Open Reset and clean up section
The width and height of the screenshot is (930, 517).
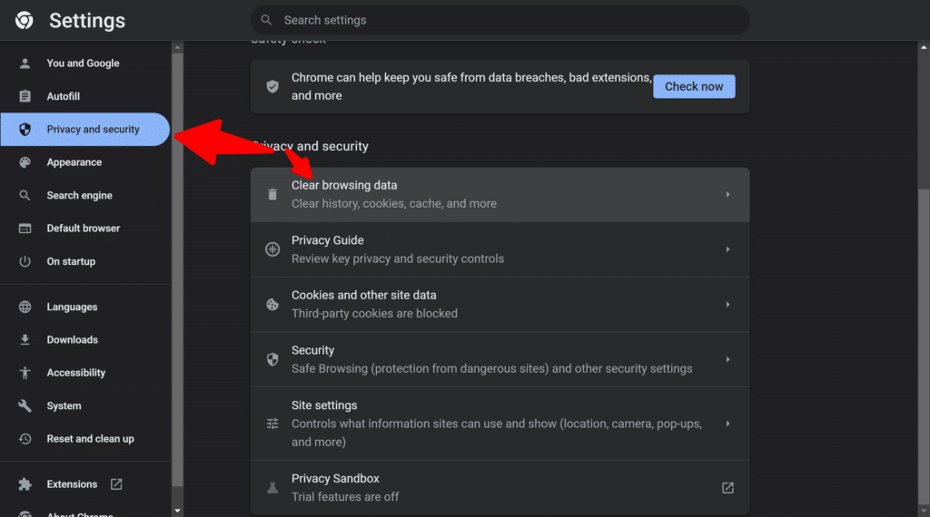point(85,439)
